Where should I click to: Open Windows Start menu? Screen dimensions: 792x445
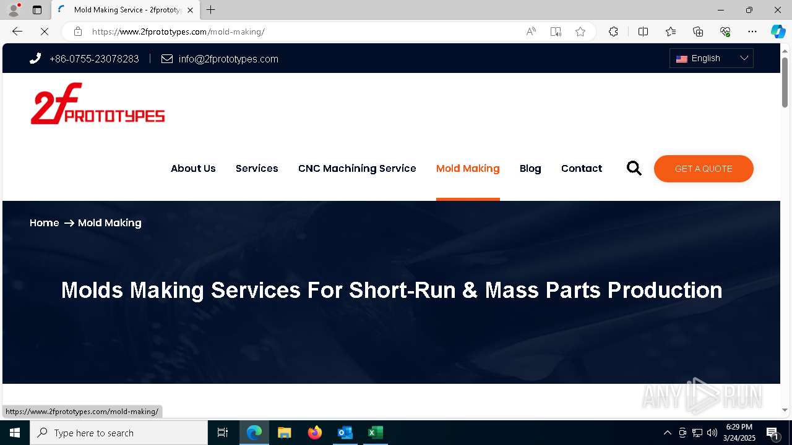tap(15, 433)
